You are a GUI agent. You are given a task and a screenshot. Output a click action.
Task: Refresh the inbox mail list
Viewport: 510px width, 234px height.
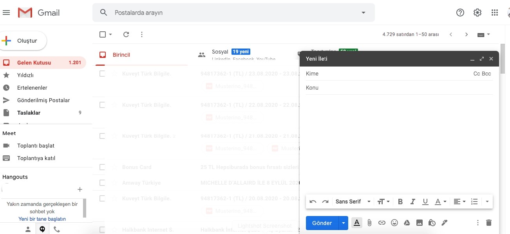(x=126, y=34)
